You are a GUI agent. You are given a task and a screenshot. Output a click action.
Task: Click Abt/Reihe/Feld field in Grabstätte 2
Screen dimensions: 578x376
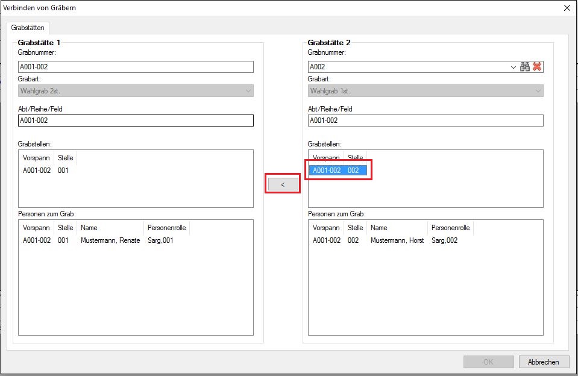point(425,121)
